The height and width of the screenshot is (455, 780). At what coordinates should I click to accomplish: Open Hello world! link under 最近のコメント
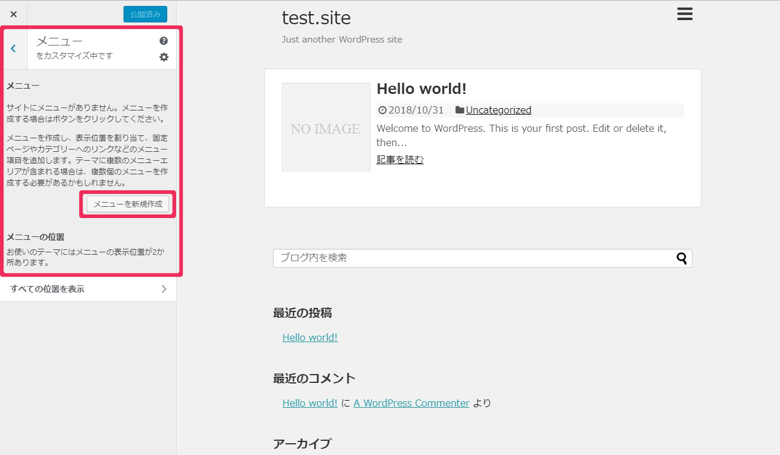310,403
